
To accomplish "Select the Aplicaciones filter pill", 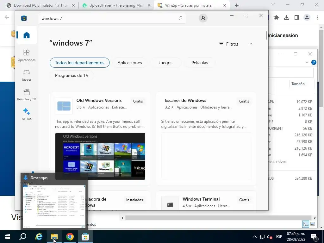I will [x=129, y=63].
